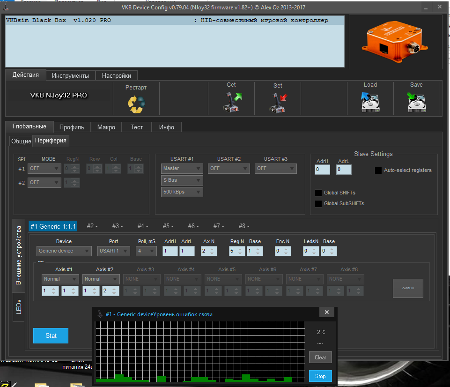Click the VKBsim Black Box device entry

(x=175, y=21)
